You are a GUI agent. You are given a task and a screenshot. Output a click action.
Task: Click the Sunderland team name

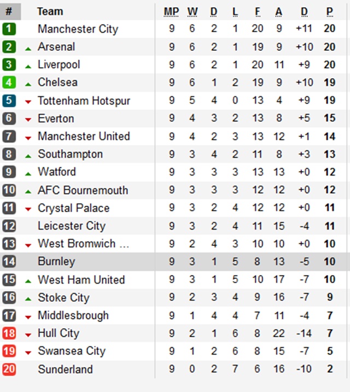pyautogui.click(x=65, y=370)
